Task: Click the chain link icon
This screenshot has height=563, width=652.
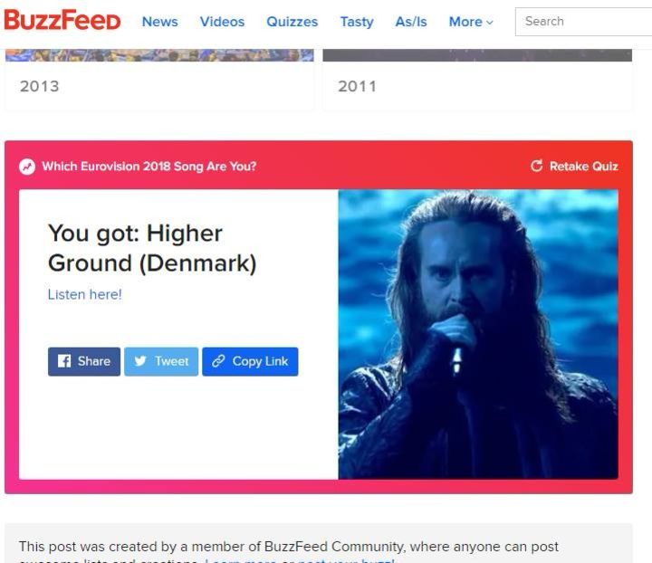Action: pos(218,361)
